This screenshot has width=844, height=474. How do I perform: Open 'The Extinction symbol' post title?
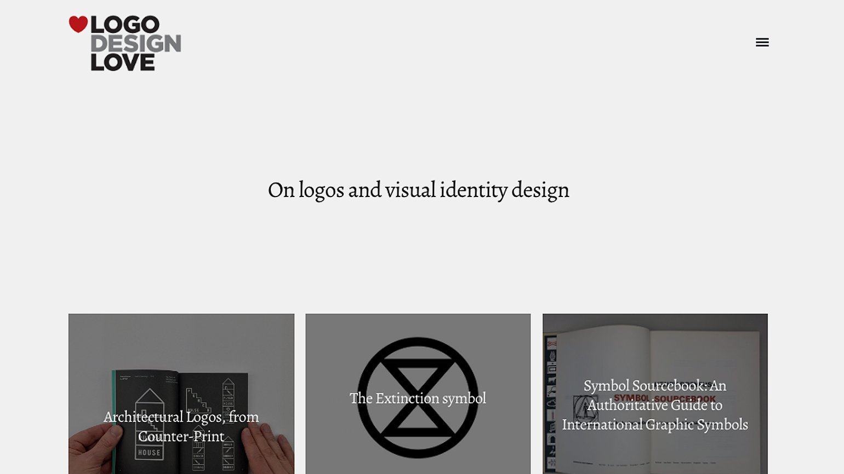click(x=418, y=398)
